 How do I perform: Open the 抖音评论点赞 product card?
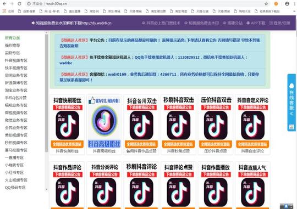[x=178, y=185]
